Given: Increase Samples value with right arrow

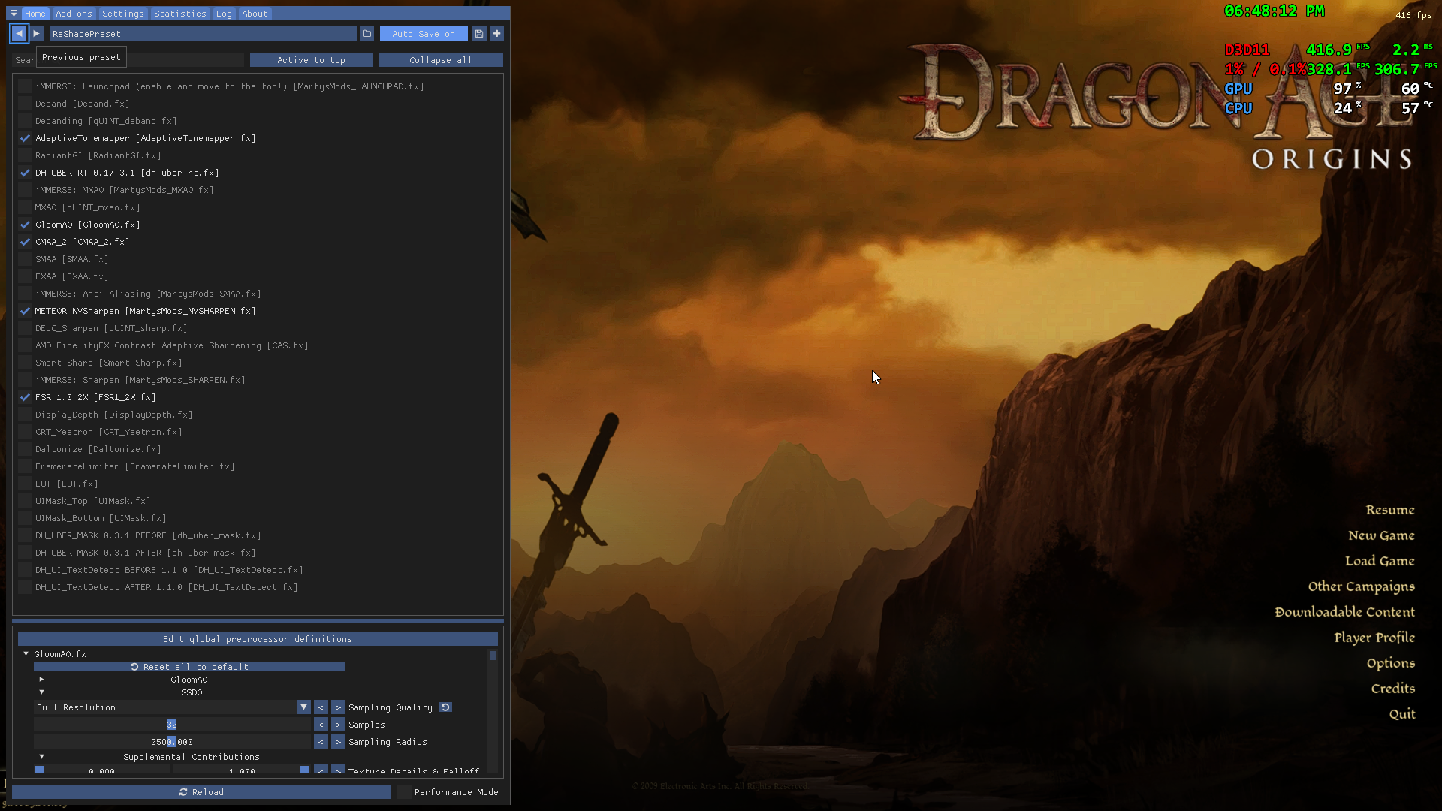Looking at the screenshot, I should click(338, 725).
